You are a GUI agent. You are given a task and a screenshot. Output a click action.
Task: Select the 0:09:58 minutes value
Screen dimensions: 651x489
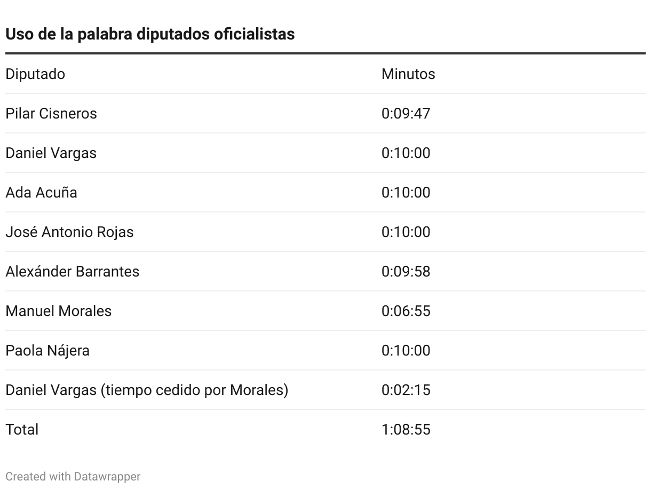(406, 271)
